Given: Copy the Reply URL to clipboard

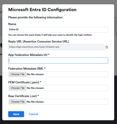Looking at the screenshot, I should 107,47.
